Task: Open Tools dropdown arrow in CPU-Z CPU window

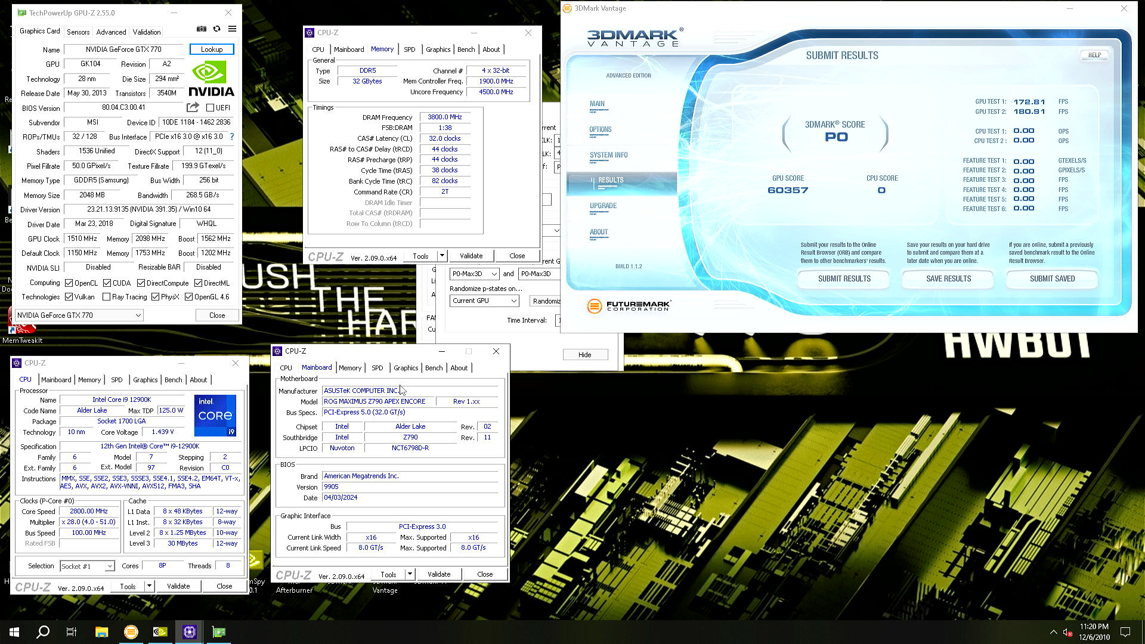Action: (149, 586)
